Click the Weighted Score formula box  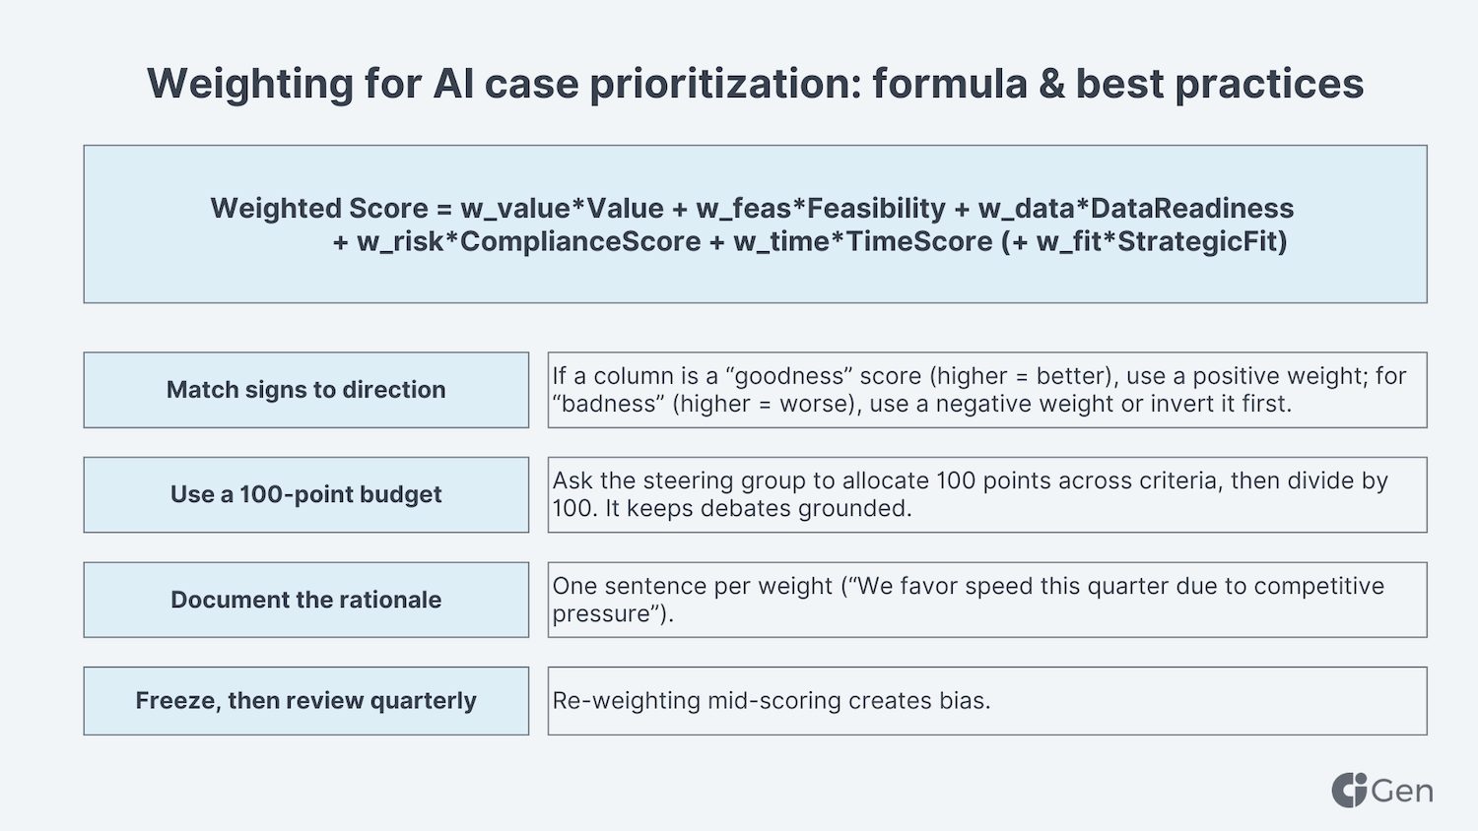point(755,224)
